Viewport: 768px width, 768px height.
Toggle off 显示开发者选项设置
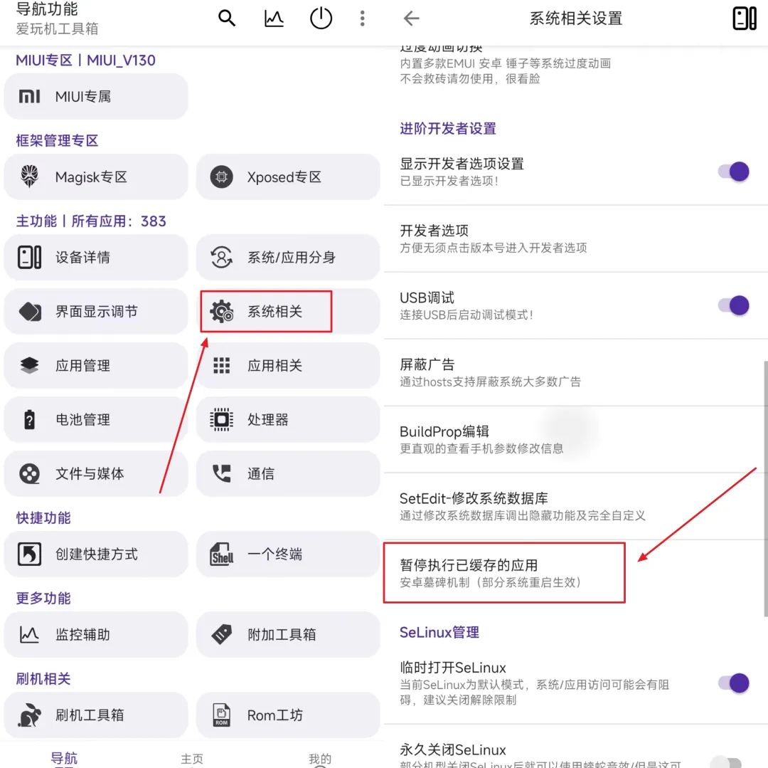point(732,171)
